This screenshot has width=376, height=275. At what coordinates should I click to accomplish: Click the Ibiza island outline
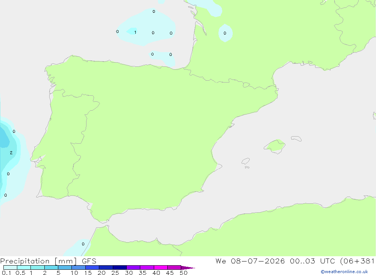(x=246, y=161)
